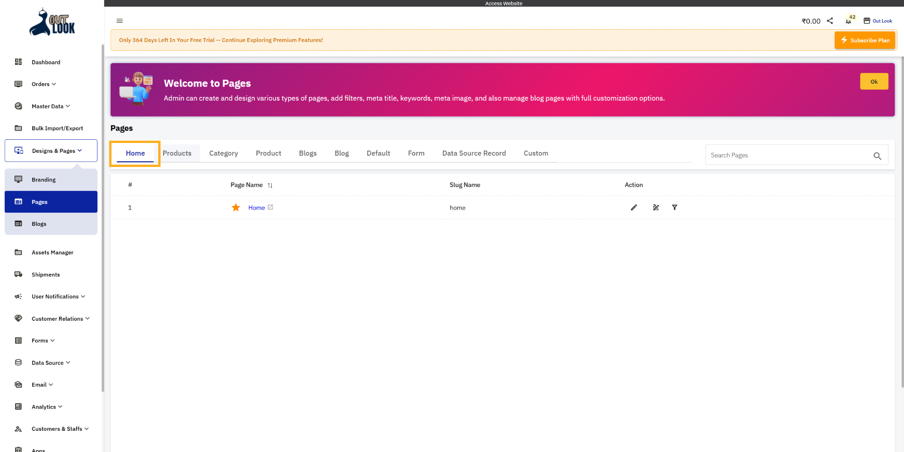Switch to the Products tab
Screen dimensions: 904x452
click(177, 153)
